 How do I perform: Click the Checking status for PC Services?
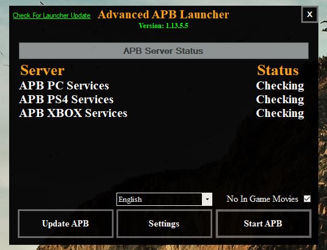coord(280,86)
